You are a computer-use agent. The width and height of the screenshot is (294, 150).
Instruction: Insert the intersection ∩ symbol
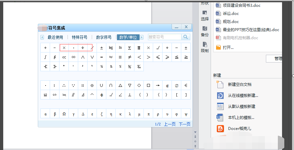pos(111,85)
